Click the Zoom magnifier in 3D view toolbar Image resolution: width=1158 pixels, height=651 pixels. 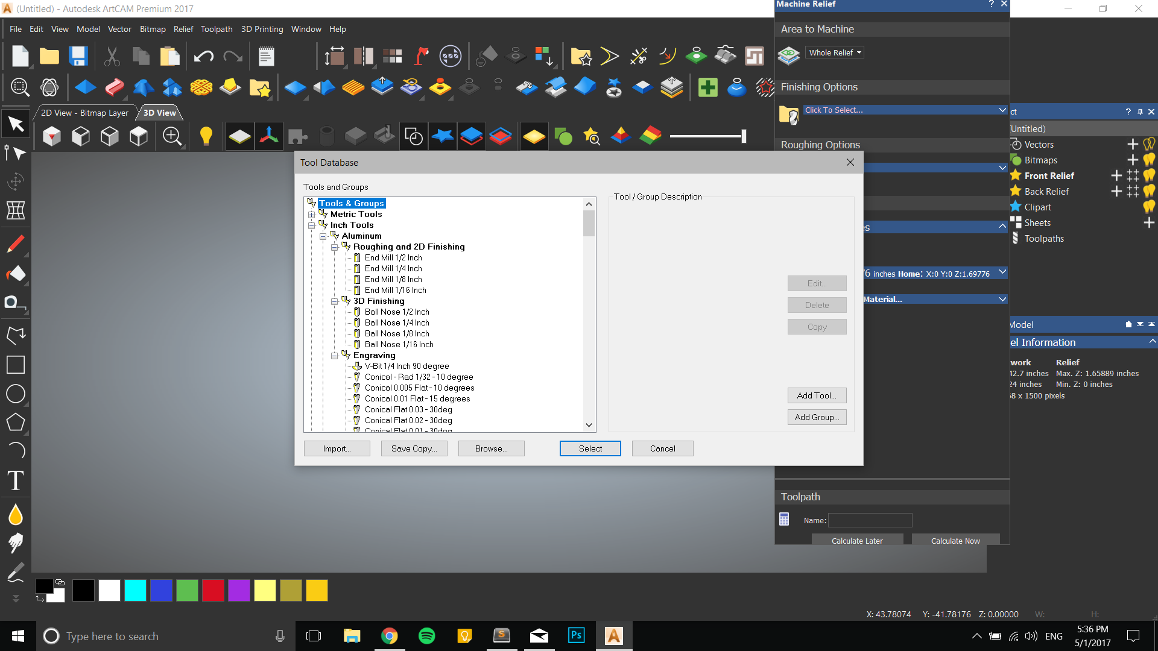[x=172, y=136]
